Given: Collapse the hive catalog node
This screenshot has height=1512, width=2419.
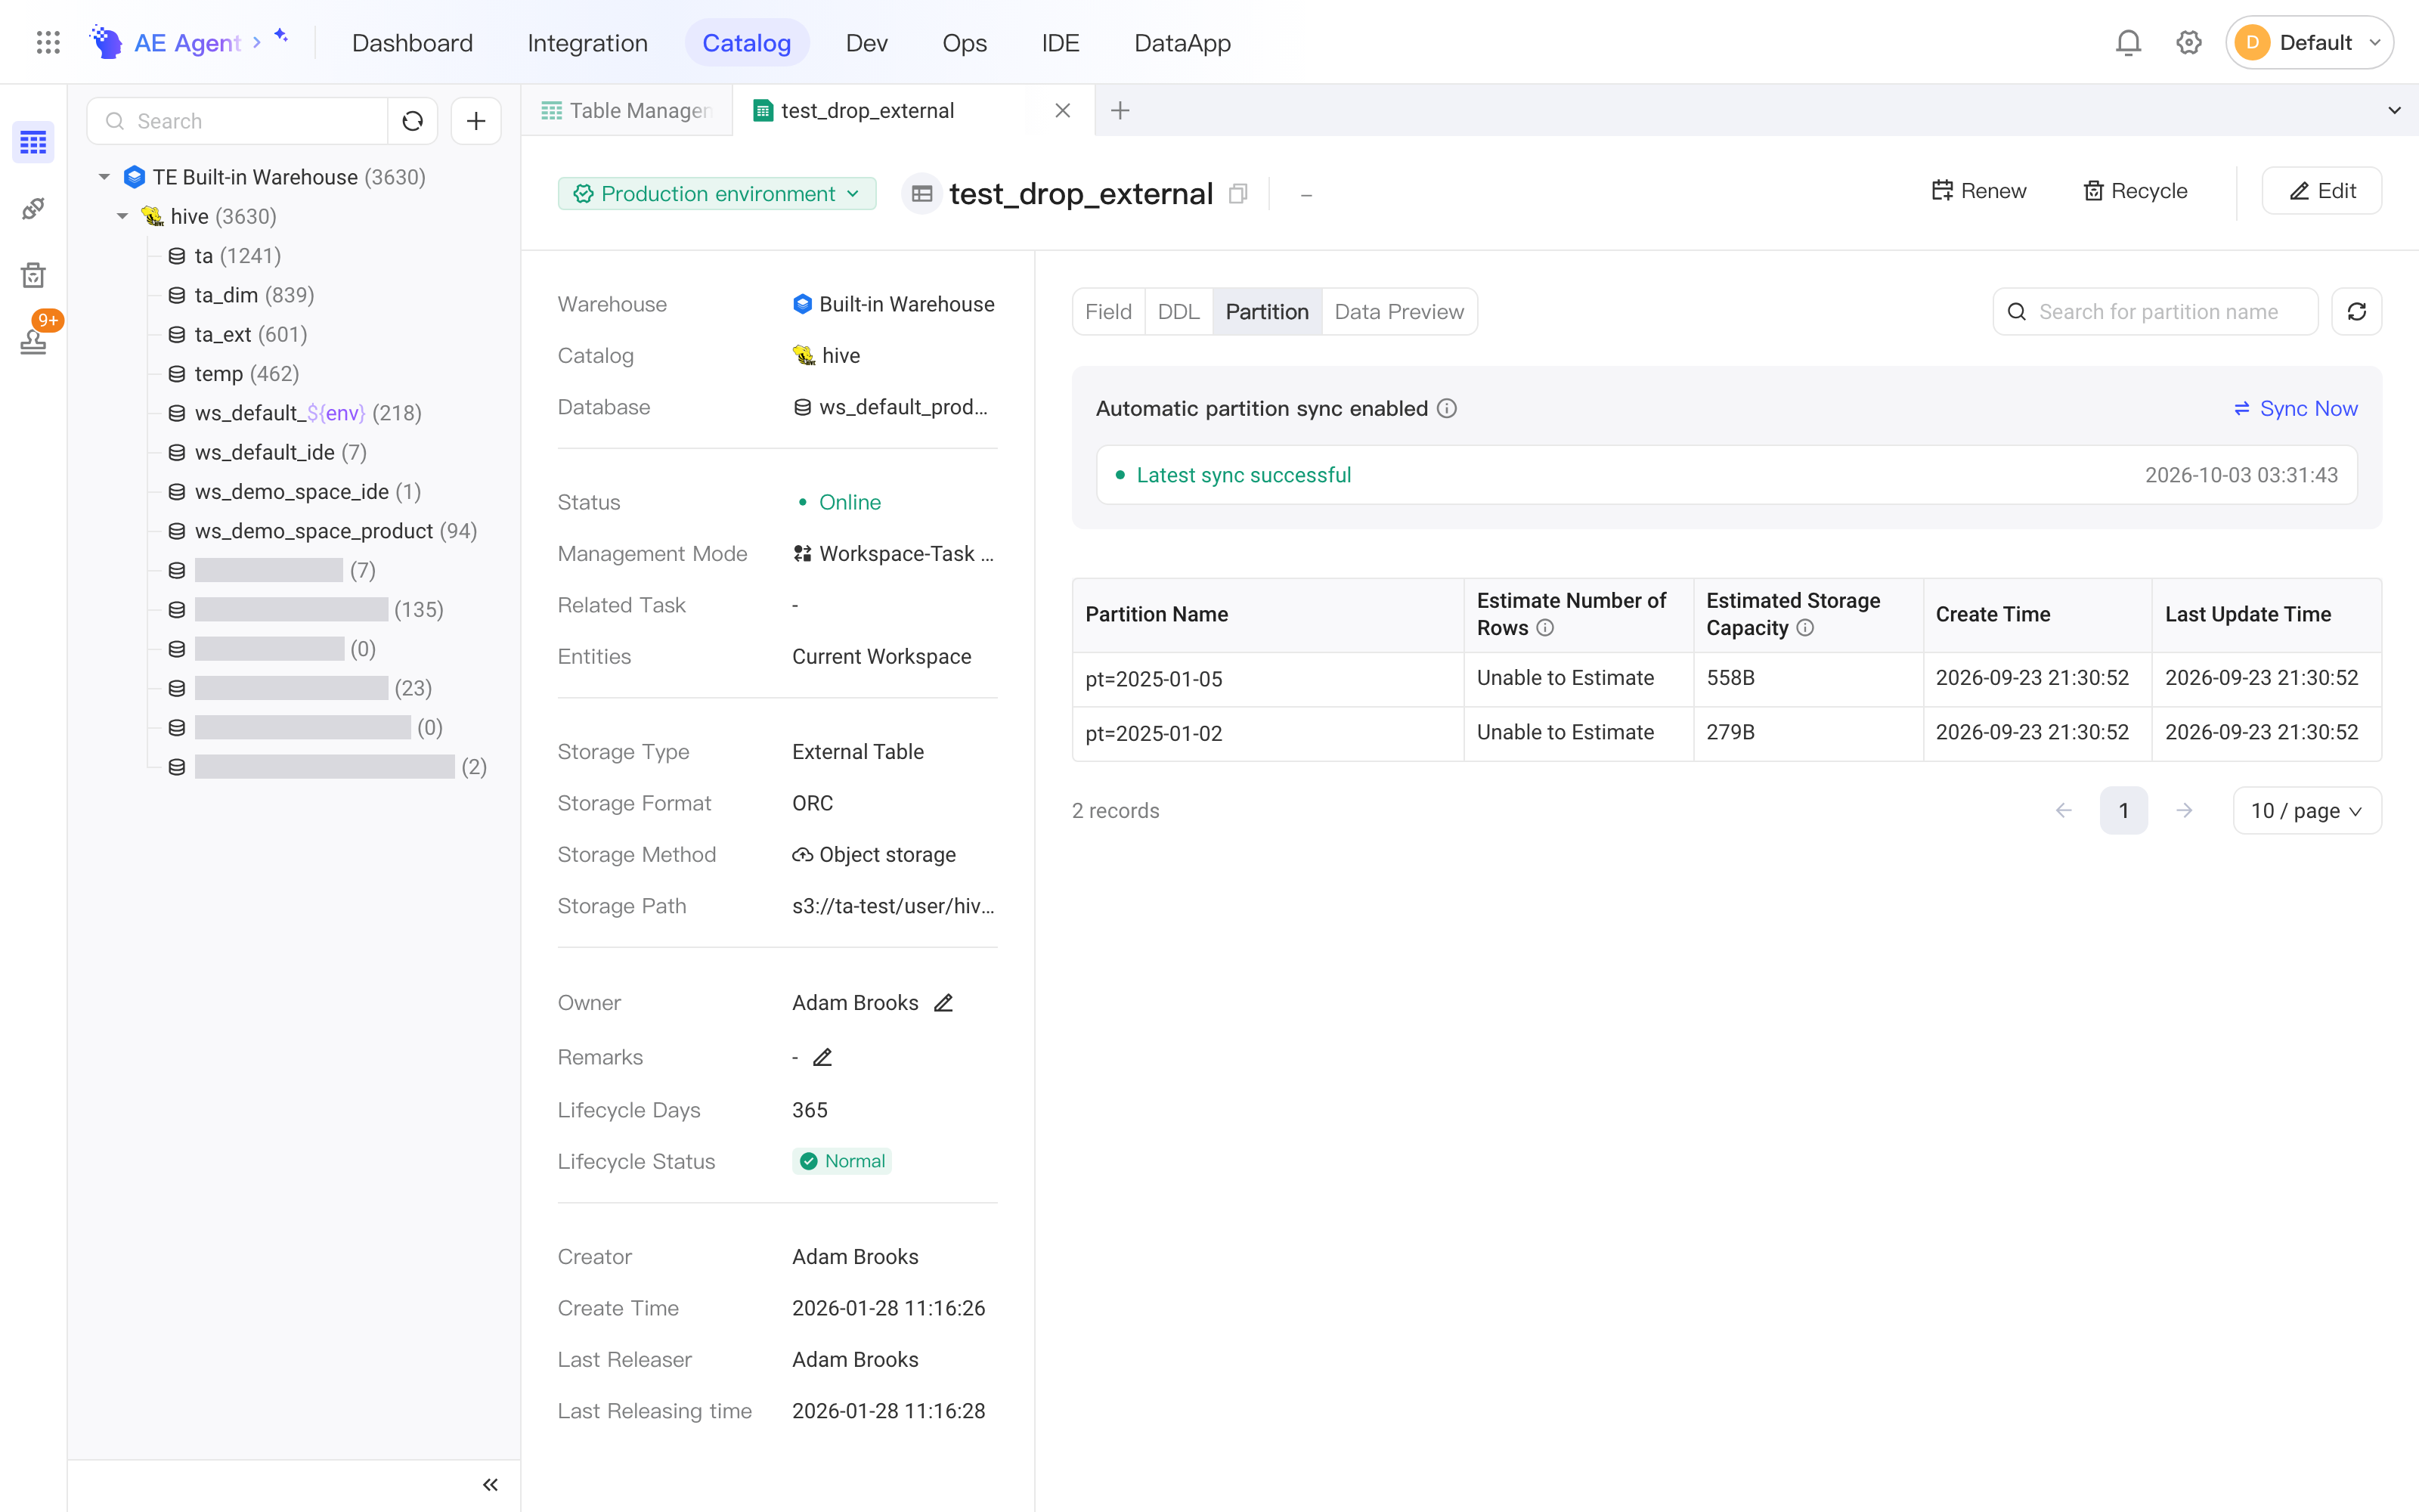Looking at the screenshot, I should coord(122,216).
